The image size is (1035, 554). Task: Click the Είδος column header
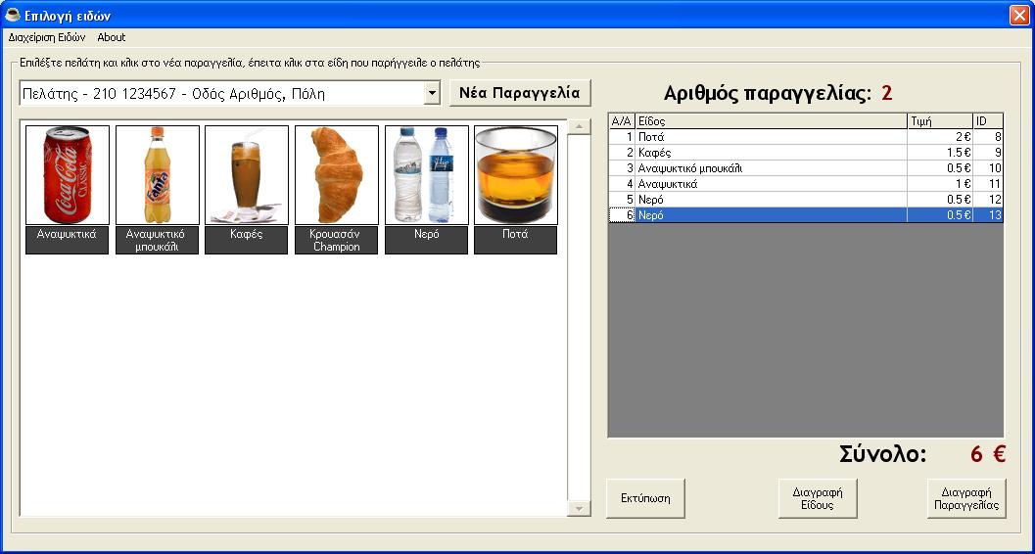click(x=771, y=121)
